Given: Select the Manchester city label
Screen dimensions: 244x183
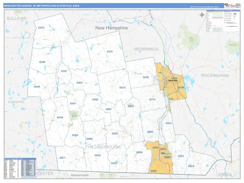Looking at the screenshot, I should point(173,81).
